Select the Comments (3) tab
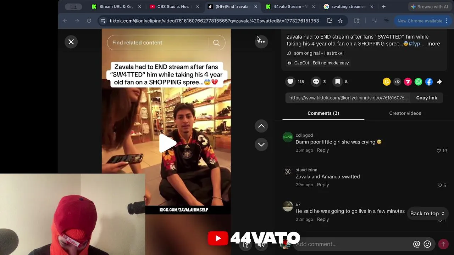 (x=323, y=113)
